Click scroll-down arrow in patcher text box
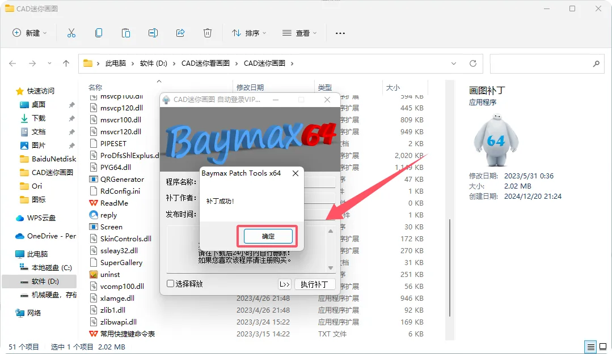The width and height of the screenshot is (612, 354). [331, 268]
